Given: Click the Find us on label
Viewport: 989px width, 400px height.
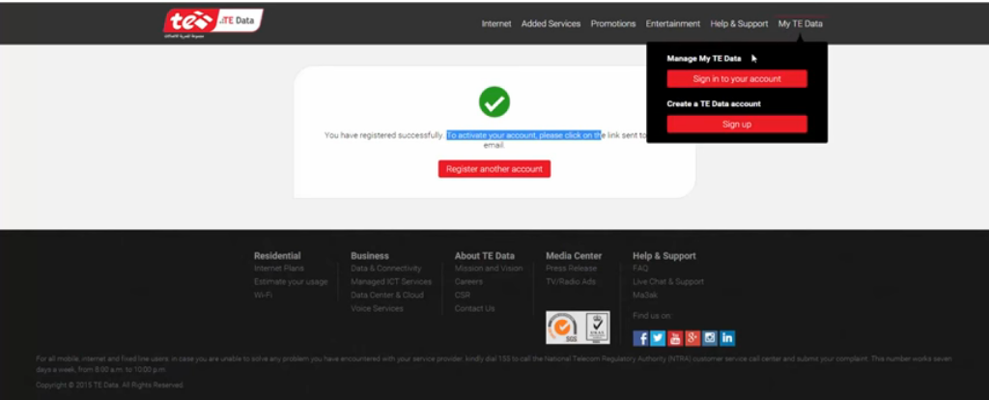Looking at the screenshot, I should [652, 315].
